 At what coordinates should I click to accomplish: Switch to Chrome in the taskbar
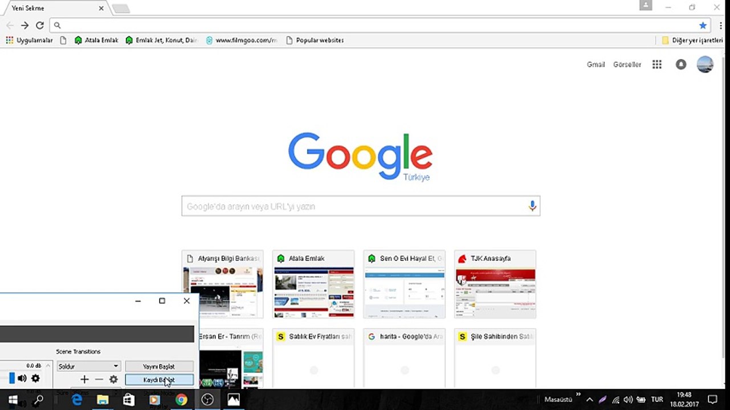click(x=181, y=400)
